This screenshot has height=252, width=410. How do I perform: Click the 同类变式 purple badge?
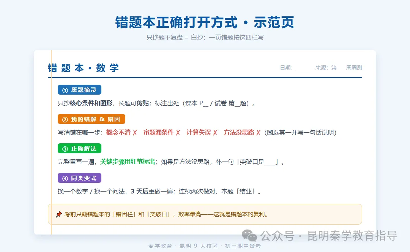79,178
